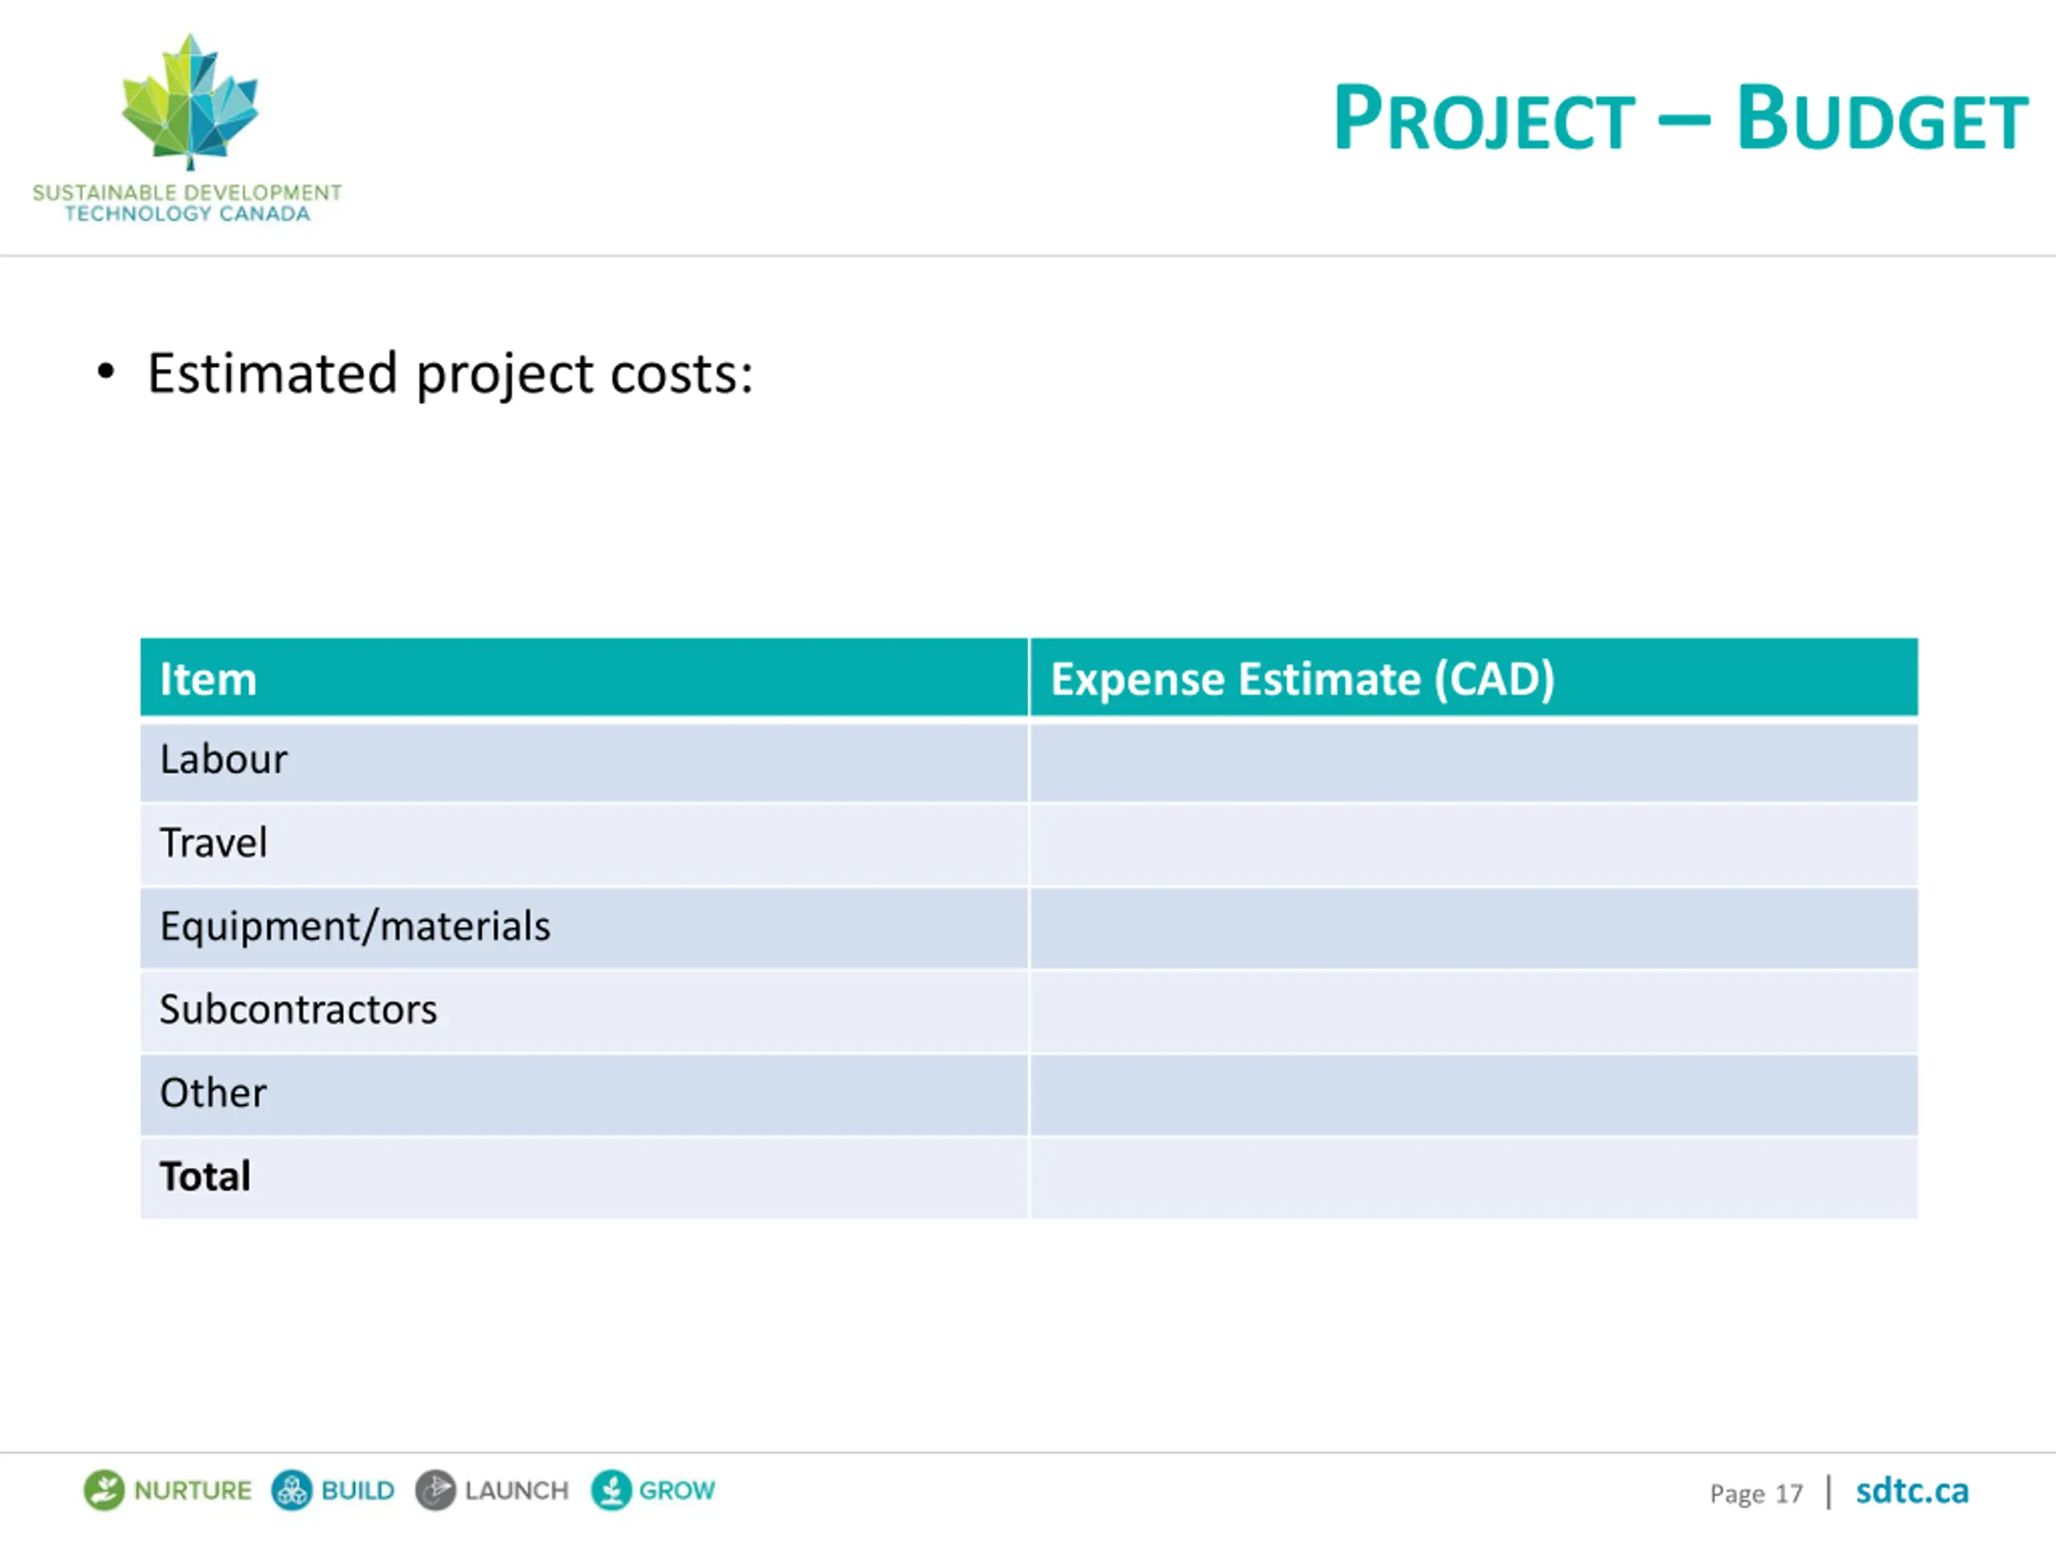Select the bold 'Total' row label
The image size is (2056, 1542).
point(206,1177)
